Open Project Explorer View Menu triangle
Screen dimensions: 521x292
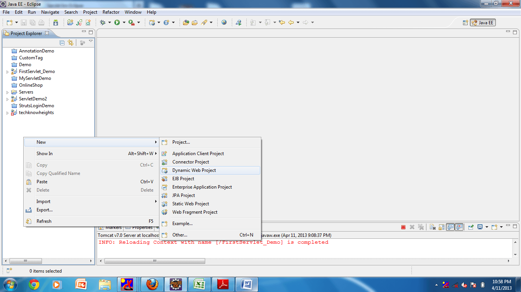[91, 41]
